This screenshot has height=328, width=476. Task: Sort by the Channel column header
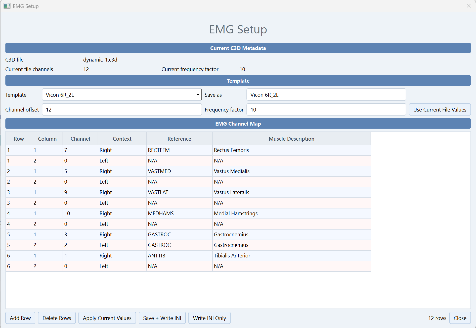click(x=80, y=139)
